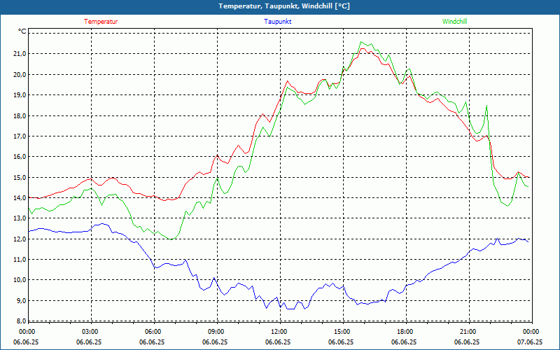Click the 18,0 y-axis value
The image size is (560, 350).
pyautogui.click(x=20, y=115)
